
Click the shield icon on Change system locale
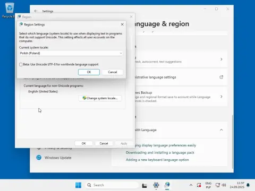pyautogui.click(x=84, y=98)
